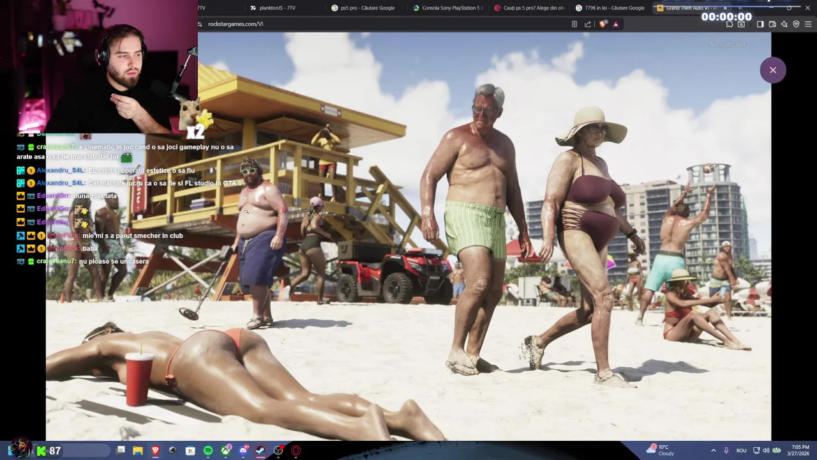Open File Explorer from the taskbar

click(137, 450)
